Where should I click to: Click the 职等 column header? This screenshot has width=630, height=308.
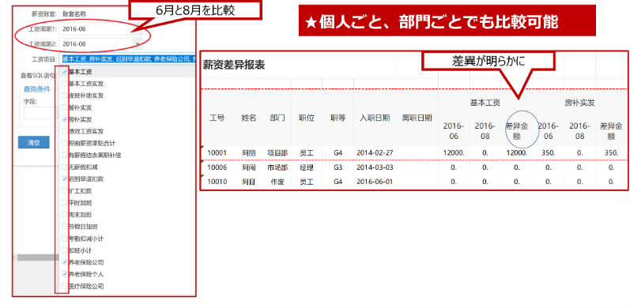tap(338, 118)
